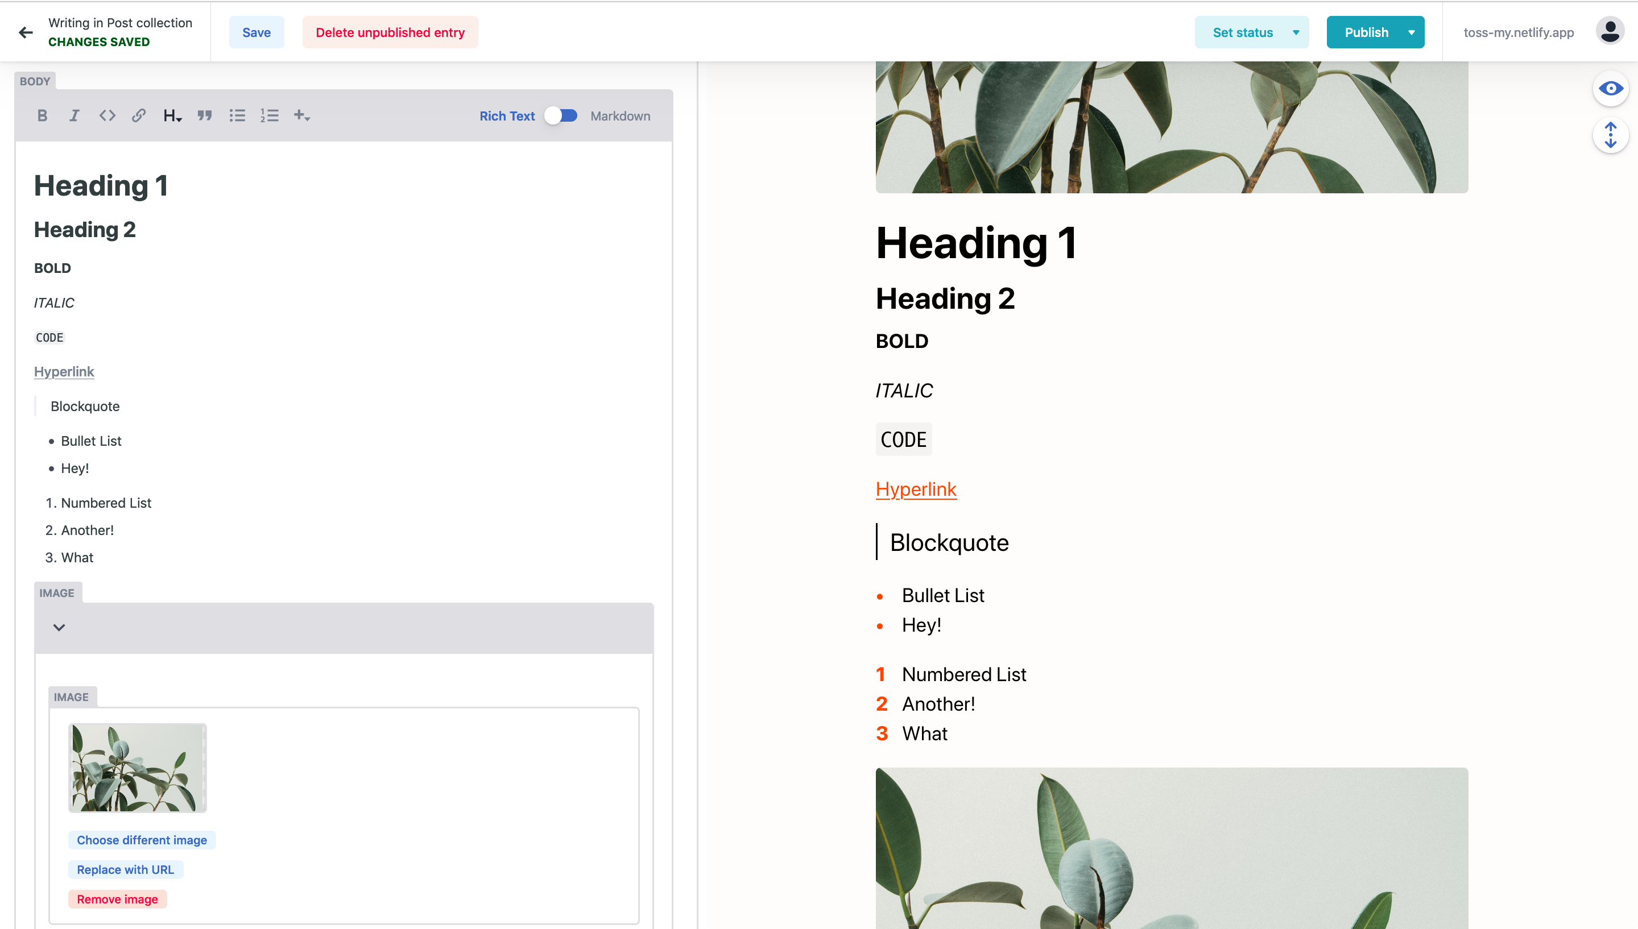Switch the Rich Text toggle to Markdown
Screen dimensions: 1638x929
[560, 115]
